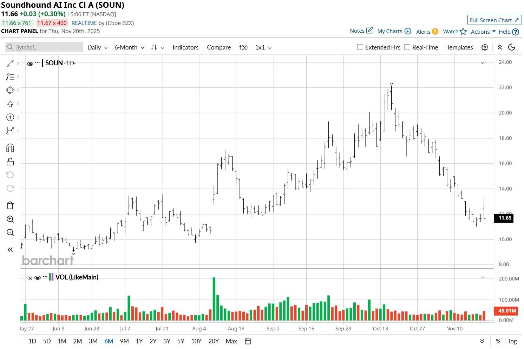
Task: Expand the bottom toolbar double chevron
Action: point(482,341)
